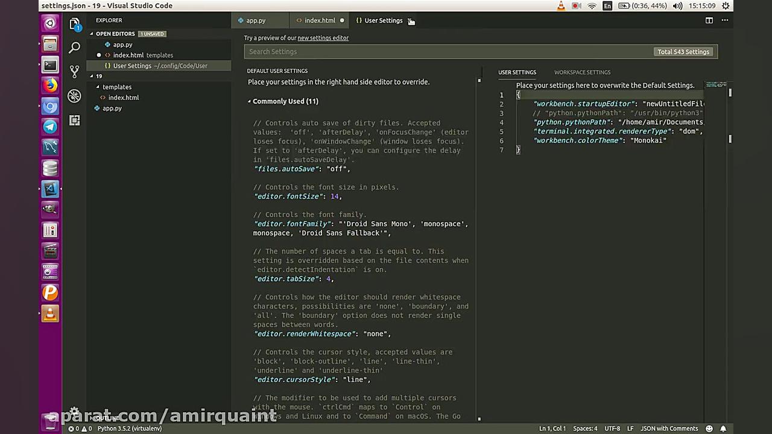This screenshot has height=434, width=772.
Task: Switch to the index.html editor tab
Action: tap(319, 20)
